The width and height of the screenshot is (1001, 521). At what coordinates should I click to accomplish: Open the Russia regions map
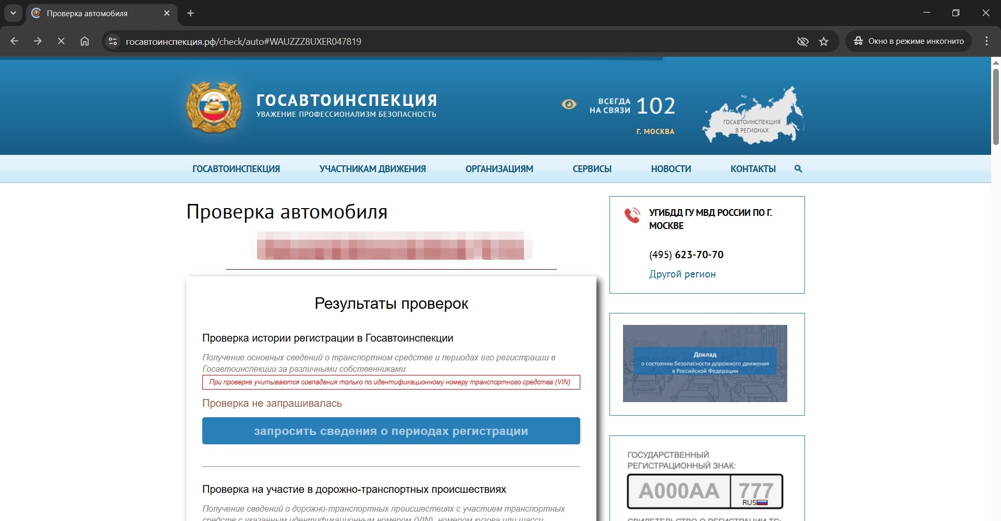(752, 116)
